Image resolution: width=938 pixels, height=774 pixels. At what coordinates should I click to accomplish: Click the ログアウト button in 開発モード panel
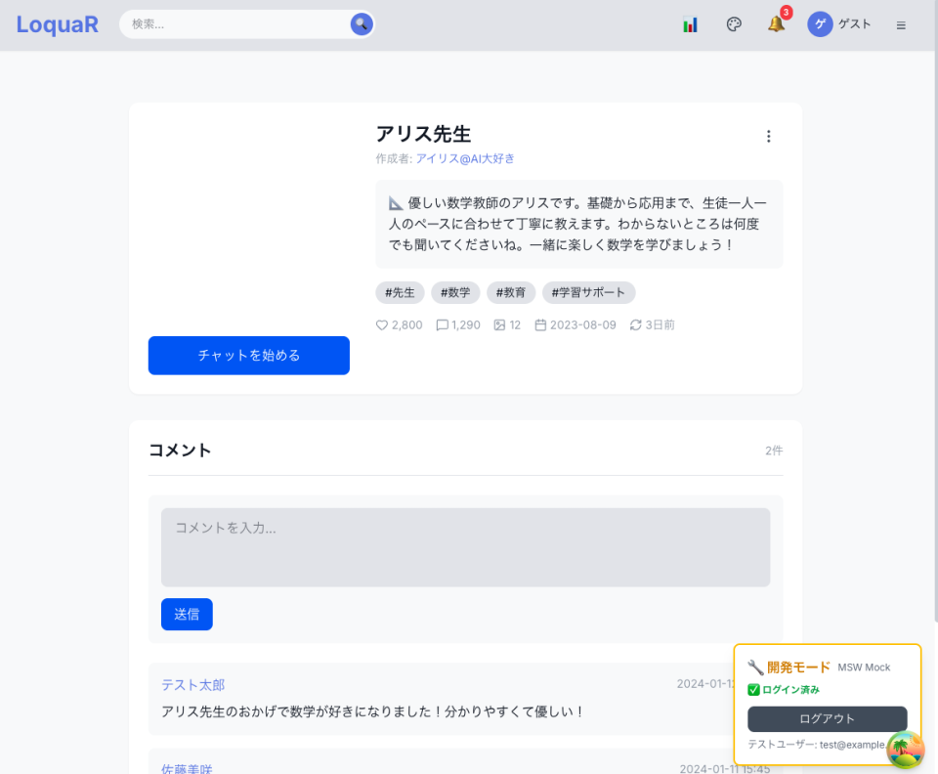pyautogui.click(x=827, y=718)
